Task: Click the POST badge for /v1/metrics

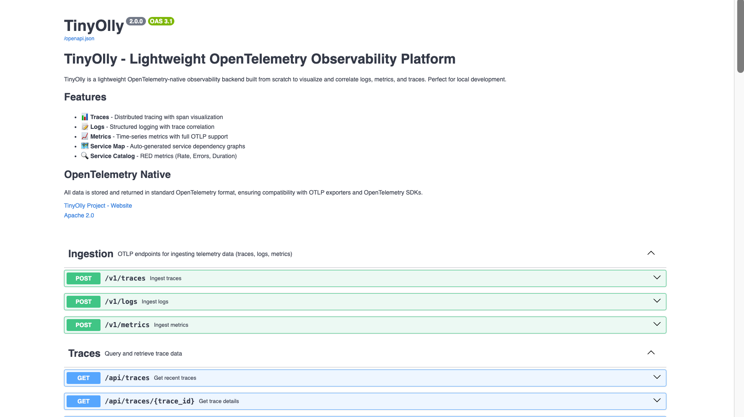Action: tap(84, 325)
